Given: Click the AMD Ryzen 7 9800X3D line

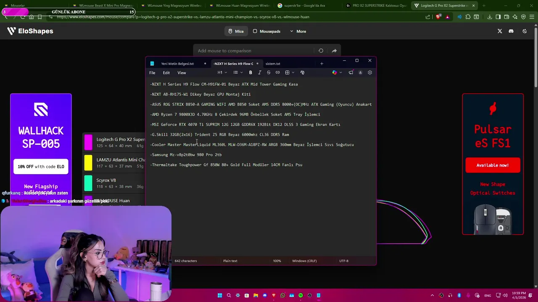Looking at the screenshot, I should (x=235, y=115).
